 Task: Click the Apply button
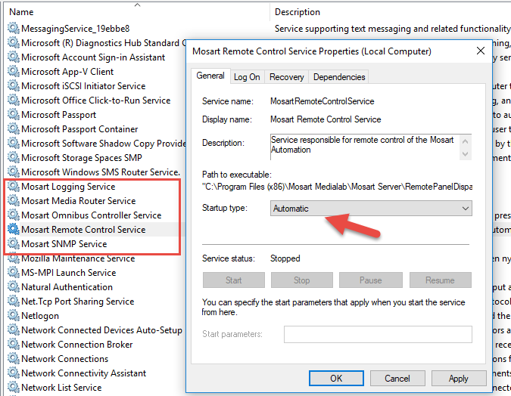[x=458, y=378]
